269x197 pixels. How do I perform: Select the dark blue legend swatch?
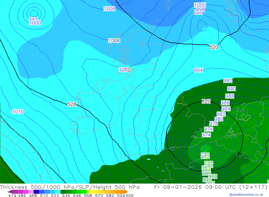pyautogui.click(x=36, y=192)
